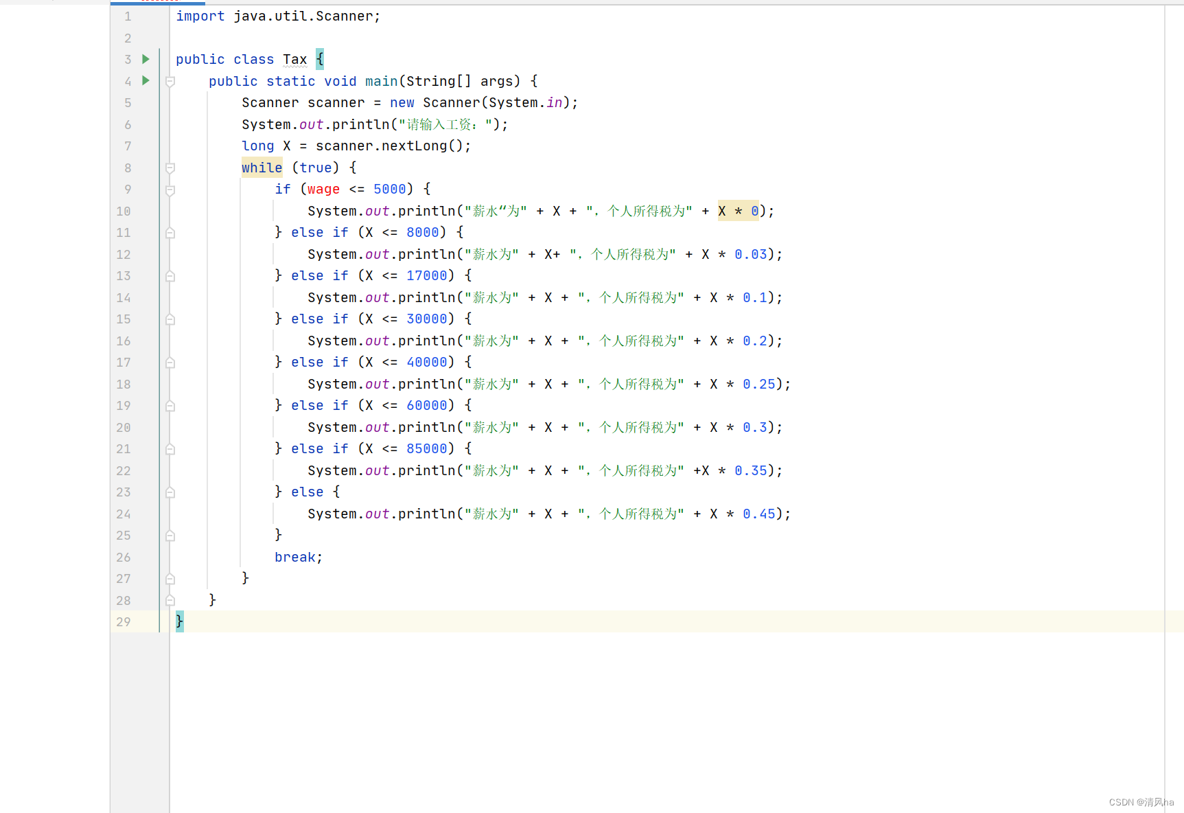This screenshot has height=813, width=1184.
Task: Select the open editor tab at top
Action: [x=158, y=2]
